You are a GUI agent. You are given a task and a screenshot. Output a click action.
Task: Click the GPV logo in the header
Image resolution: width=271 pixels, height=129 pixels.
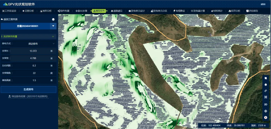[5, 4]
